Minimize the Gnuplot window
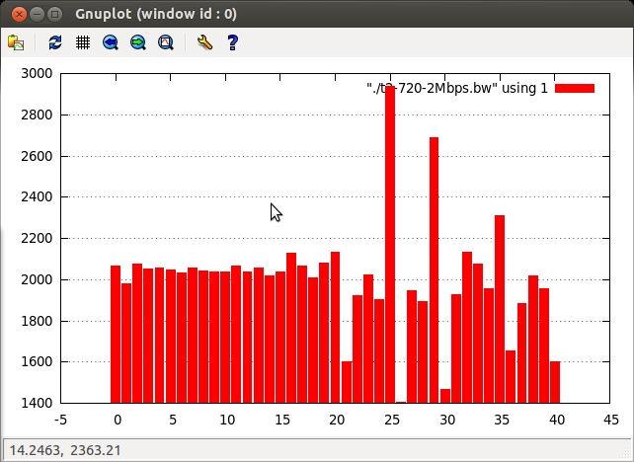Viewport: 634px width, 462px height. tap(37, 15)
